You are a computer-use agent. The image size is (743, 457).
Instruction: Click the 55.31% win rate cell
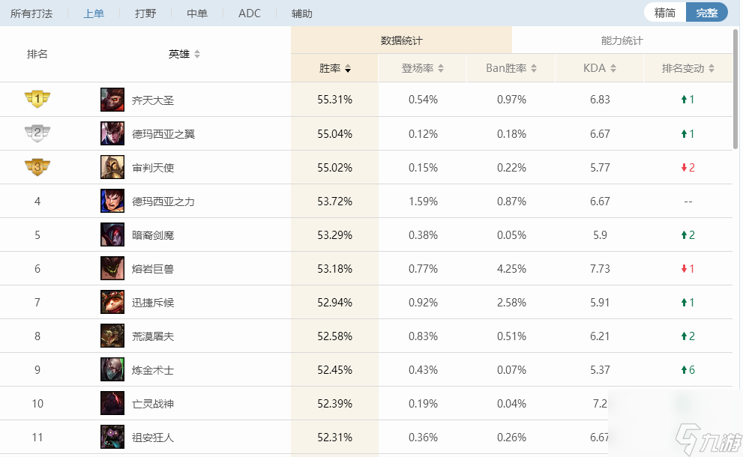coord(334,100)
